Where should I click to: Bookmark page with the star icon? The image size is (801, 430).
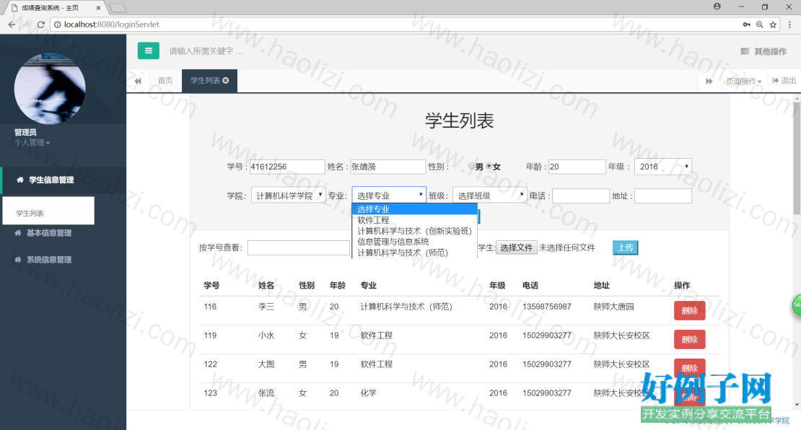tap(773, 25)
